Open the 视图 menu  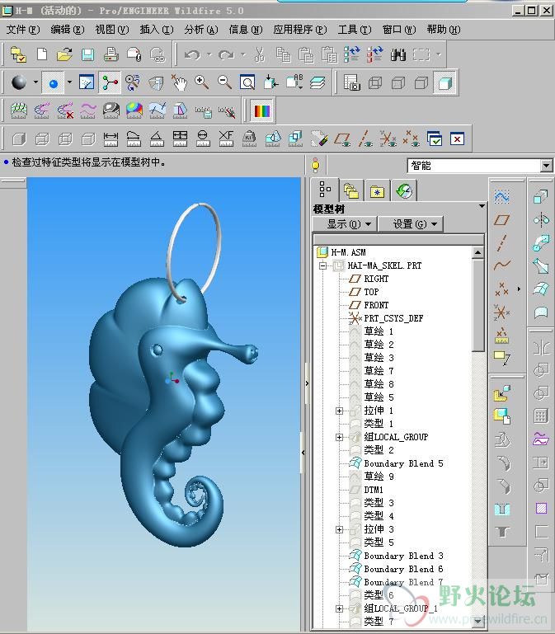(111, 30)
